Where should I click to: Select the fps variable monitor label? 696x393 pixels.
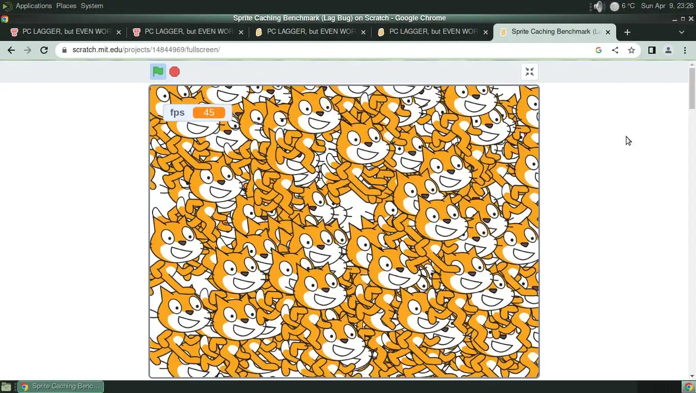[177, 113]
